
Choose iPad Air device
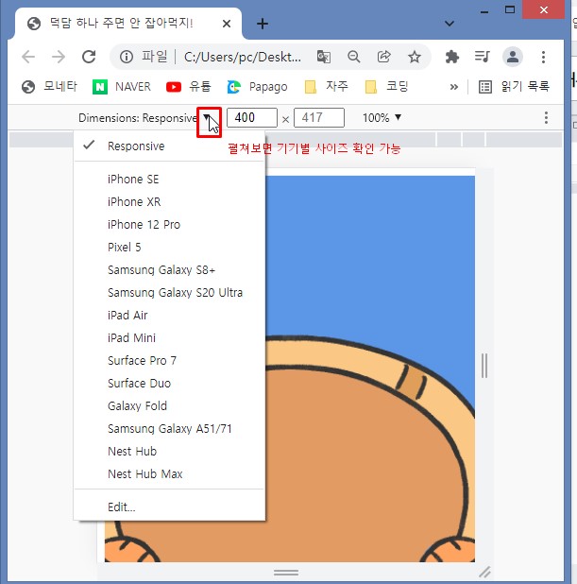click(169, 316)
